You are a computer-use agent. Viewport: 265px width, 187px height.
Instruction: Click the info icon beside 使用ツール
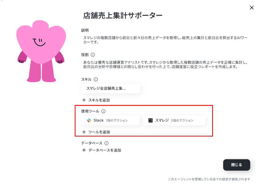click(103, 111)
